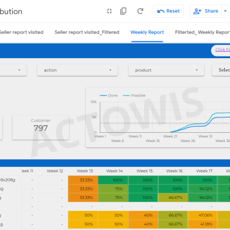Refresh data with the reload icon
The width and height of the screenshot is (230, 230).
click(x=140, y=11)
